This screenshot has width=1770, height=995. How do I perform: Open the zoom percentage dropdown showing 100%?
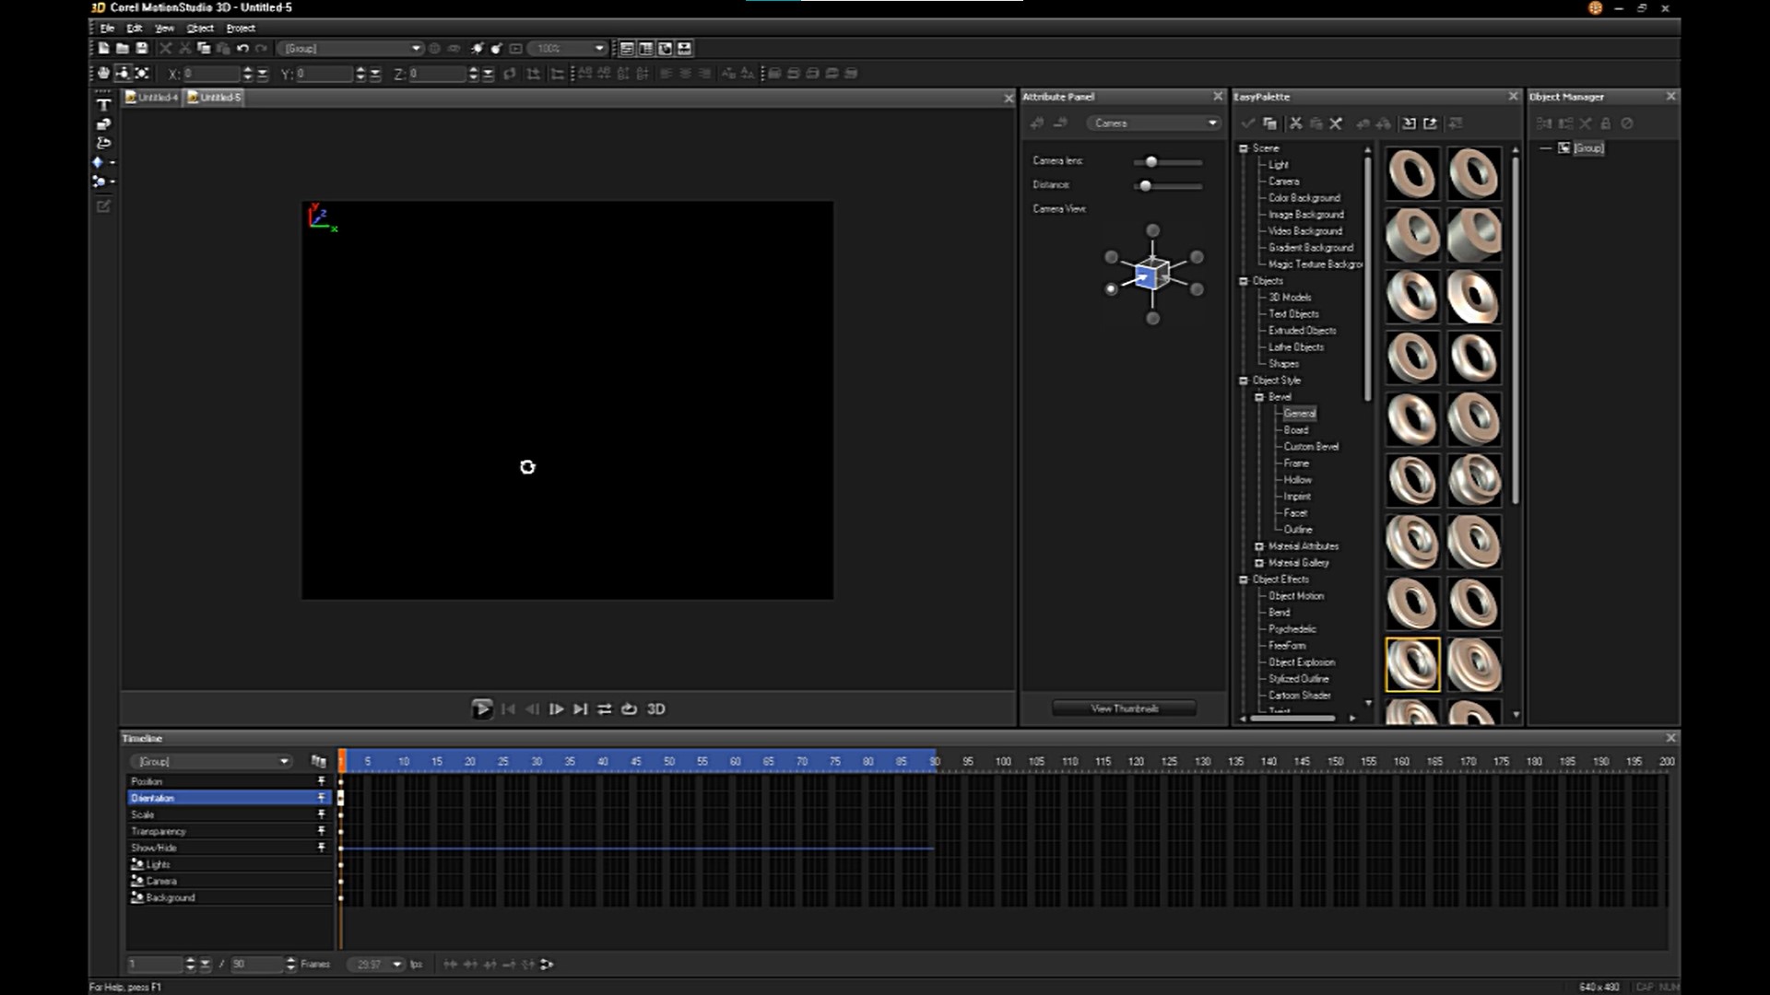point(598,48)
